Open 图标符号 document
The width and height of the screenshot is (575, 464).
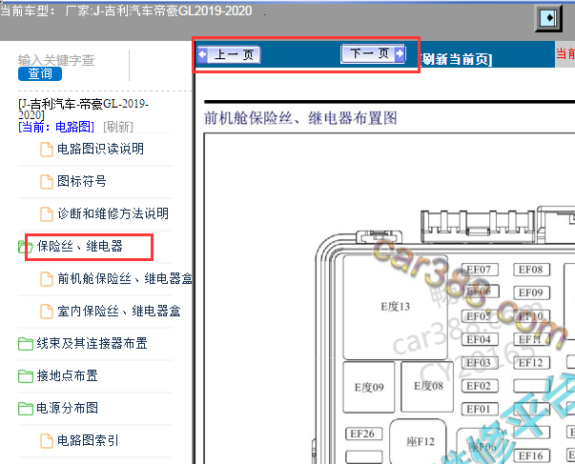coord(81,181)
